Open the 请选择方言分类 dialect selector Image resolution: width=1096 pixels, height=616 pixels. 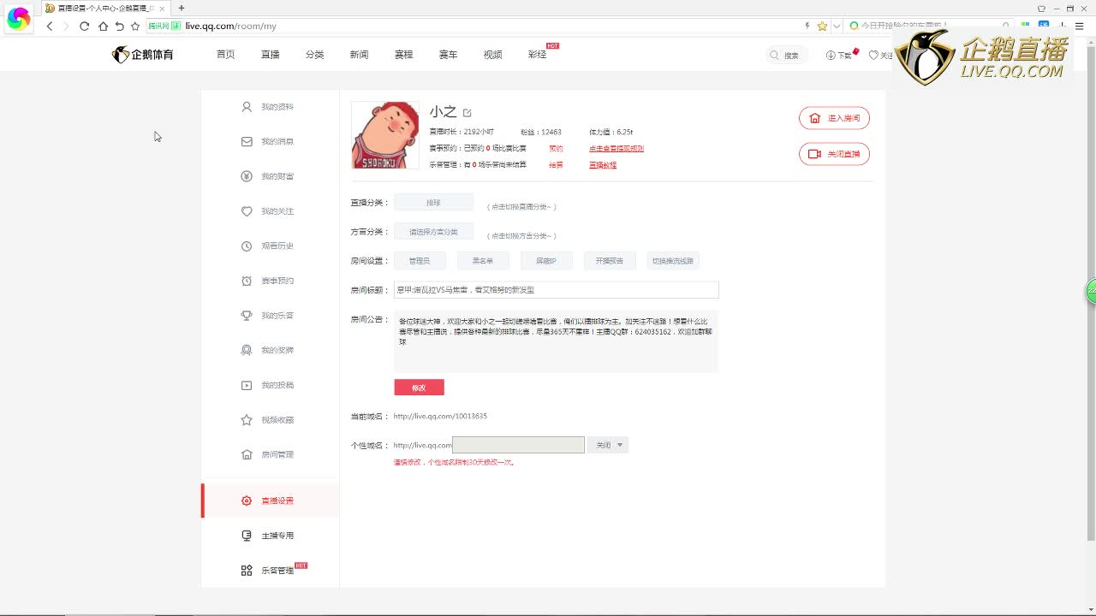pyautogui.click(x=433, y=232)
